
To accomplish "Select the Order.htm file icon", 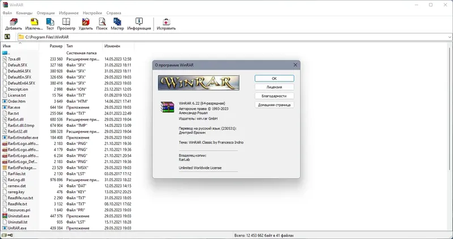I will pos(5,101).
